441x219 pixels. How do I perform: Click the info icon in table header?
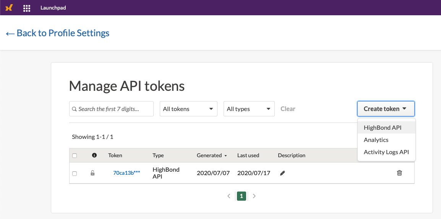click(94, 155)
